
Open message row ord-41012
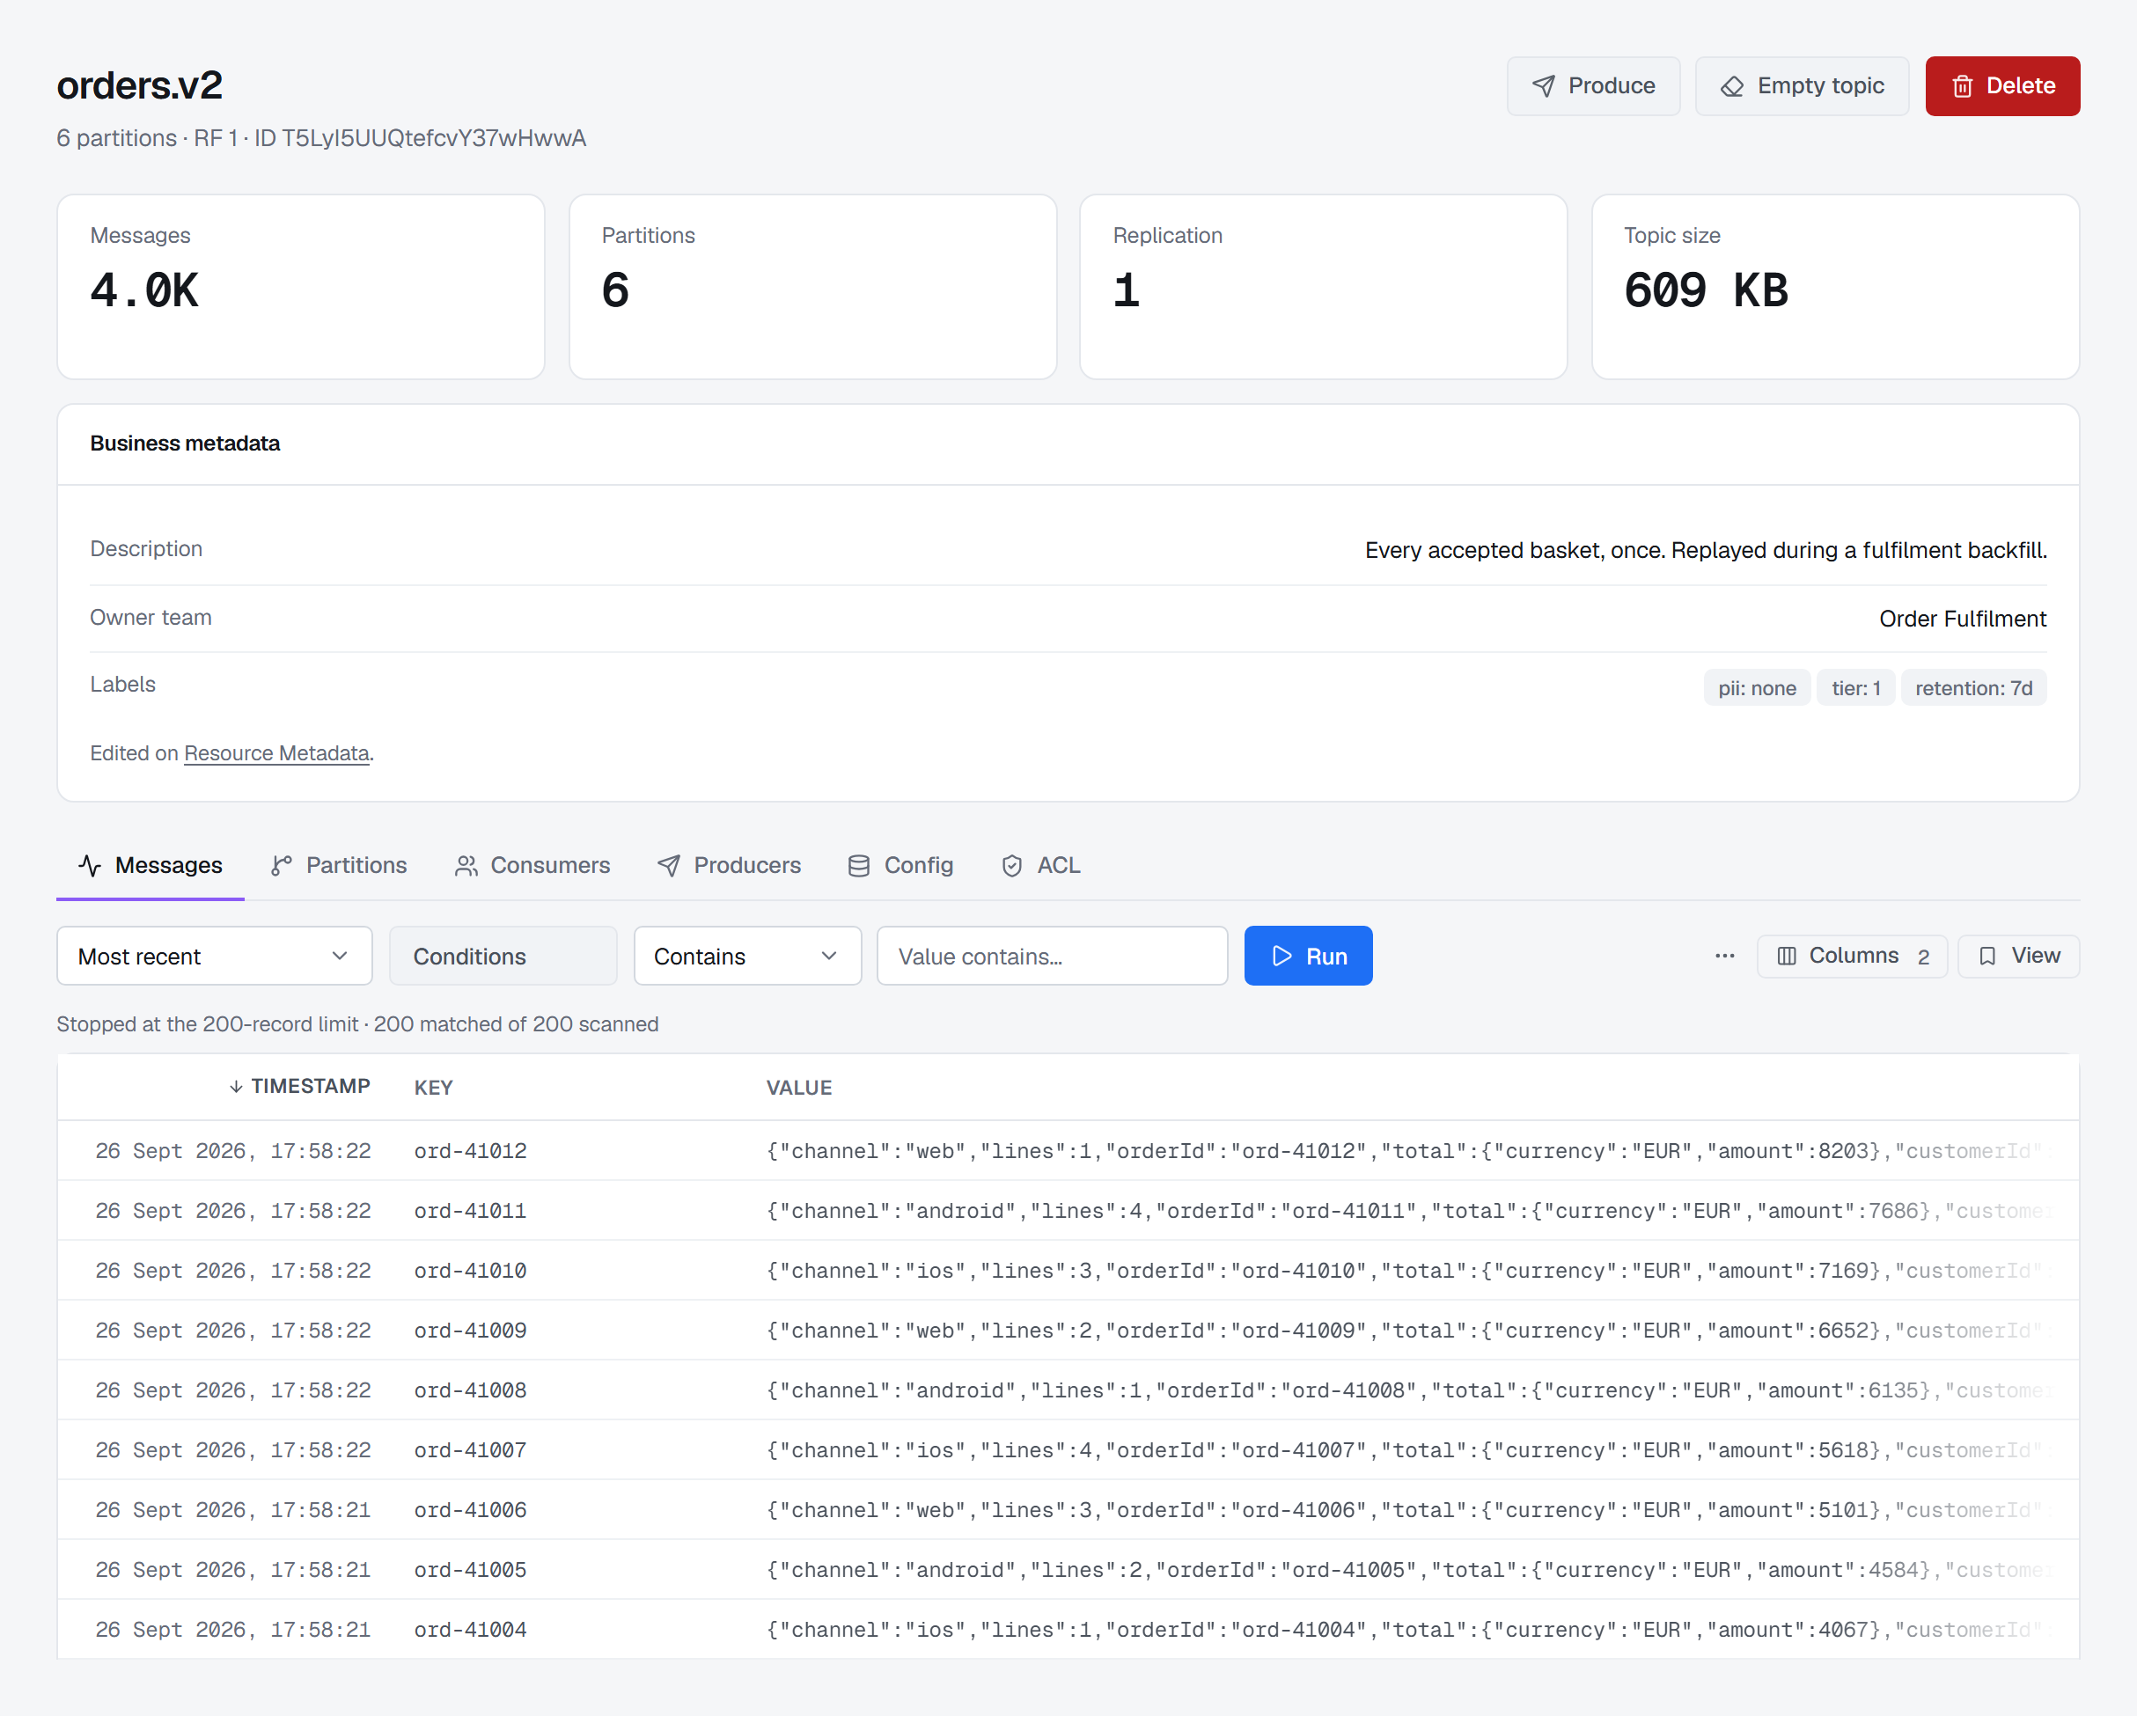1068,1151
